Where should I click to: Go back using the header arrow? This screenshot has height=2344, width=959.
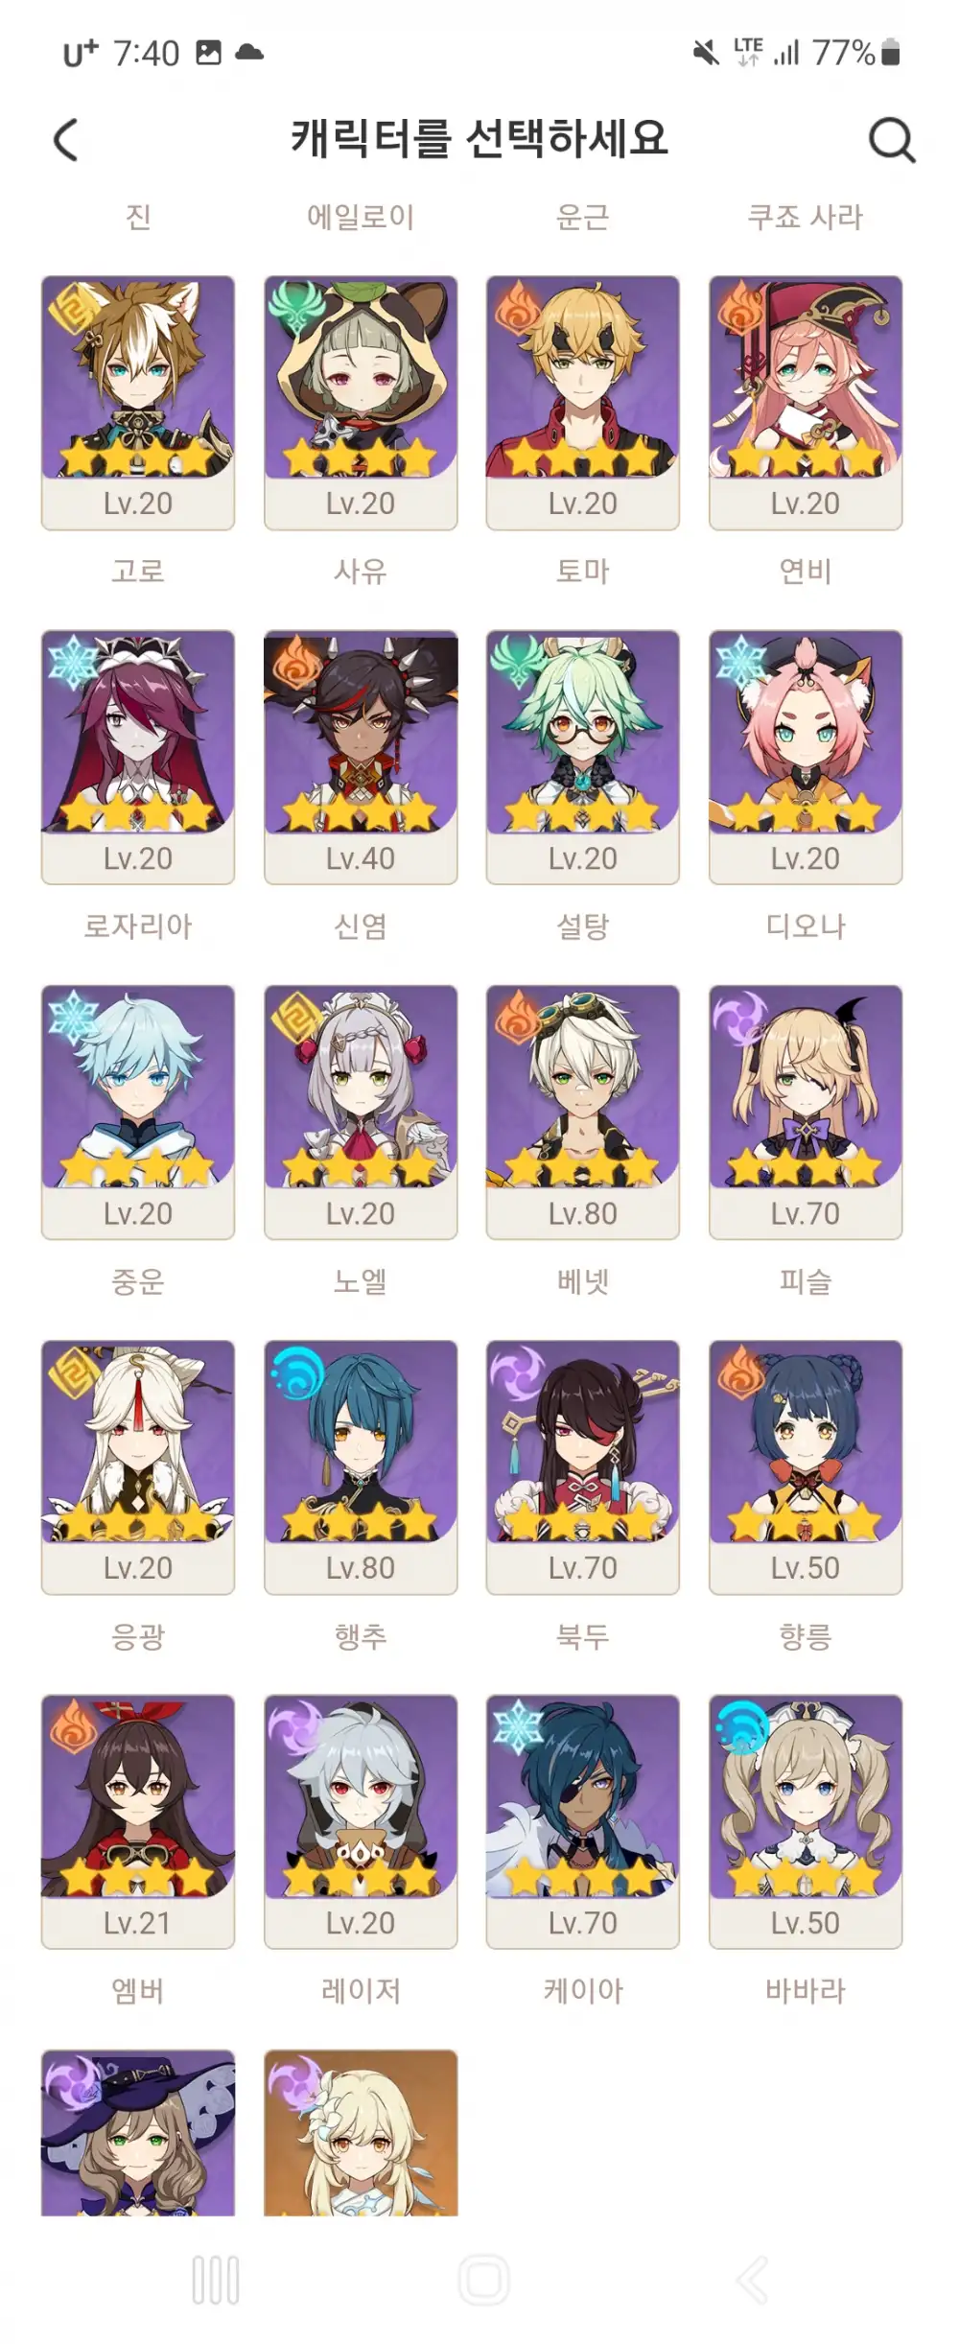pos(65,140)
